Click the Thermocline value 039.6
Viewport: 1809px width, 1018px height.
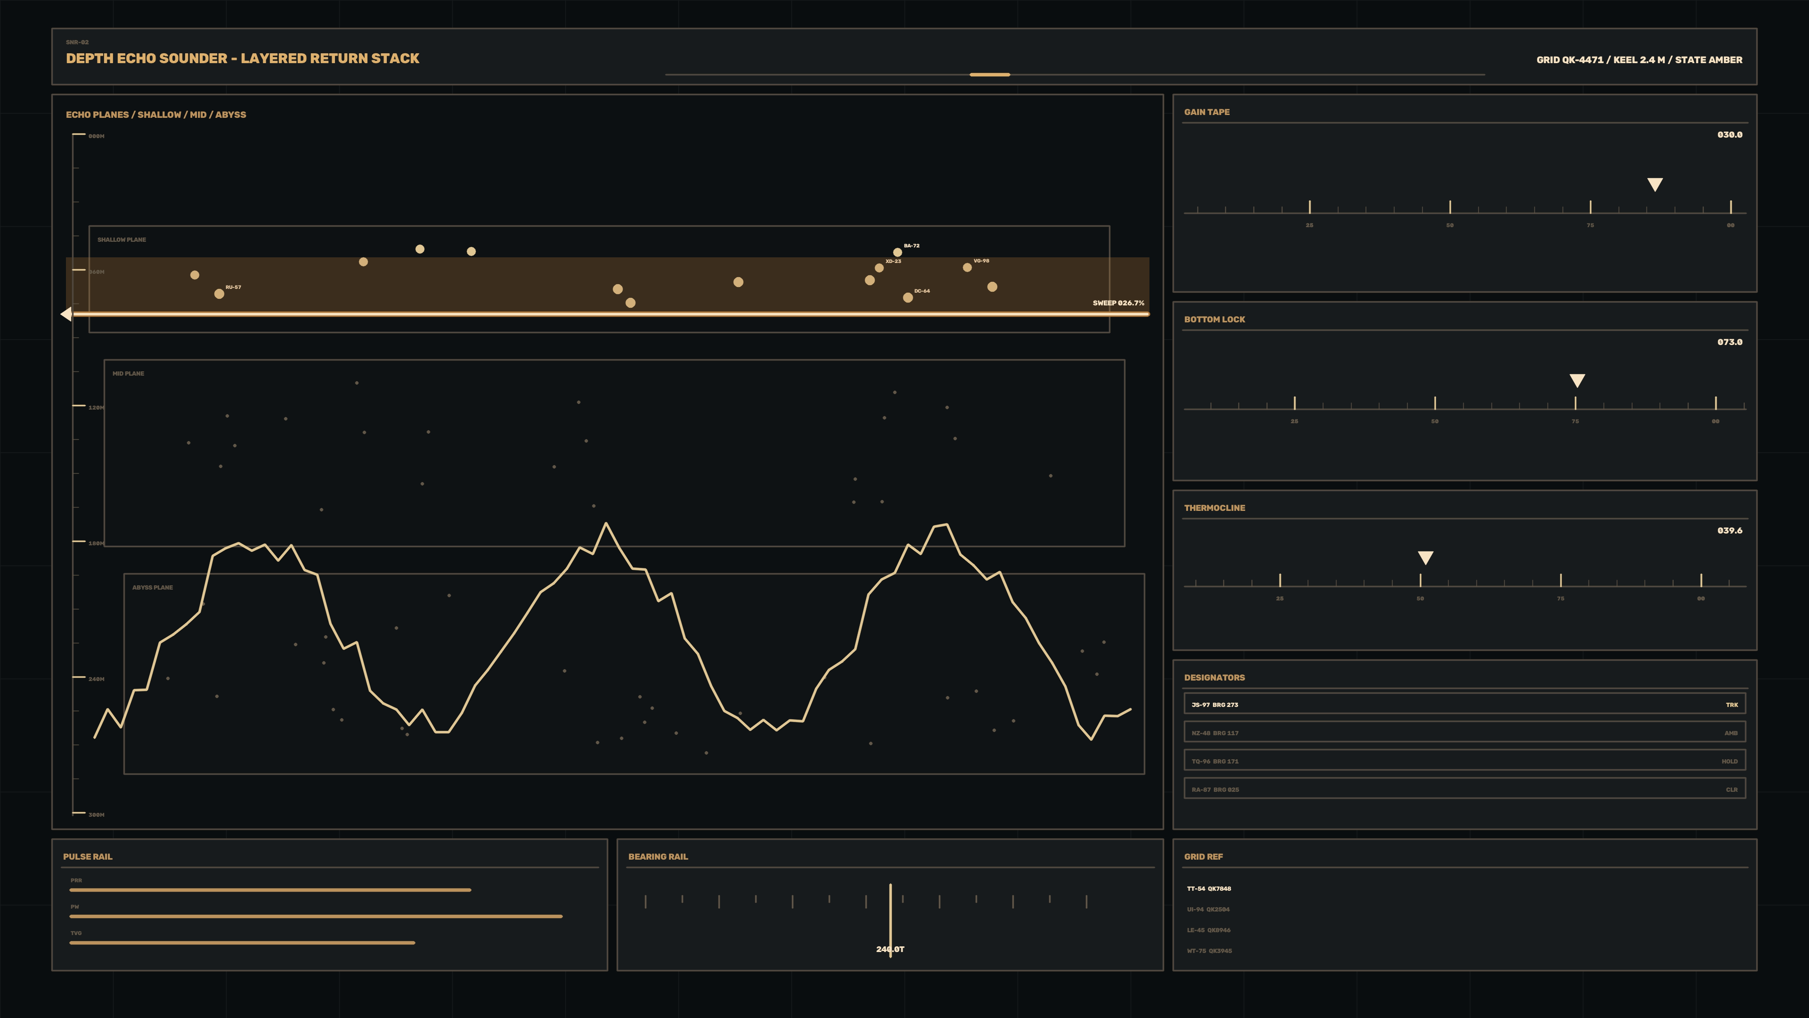point(1730,530)
